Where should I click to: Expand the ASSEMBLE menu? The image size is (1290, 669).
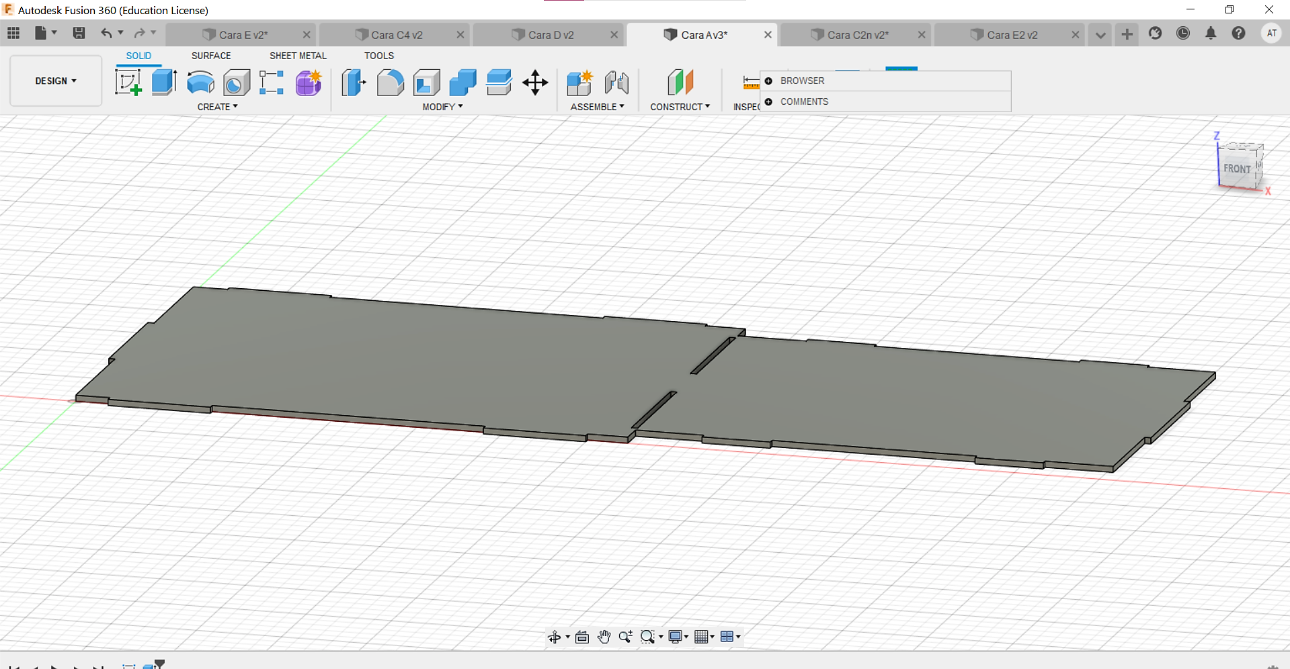click(x=597, y=107)
